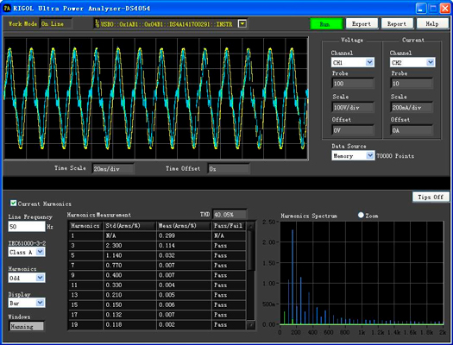The image size is (453, 345).
Task: Click the green Run button
Action: point(326,24)
